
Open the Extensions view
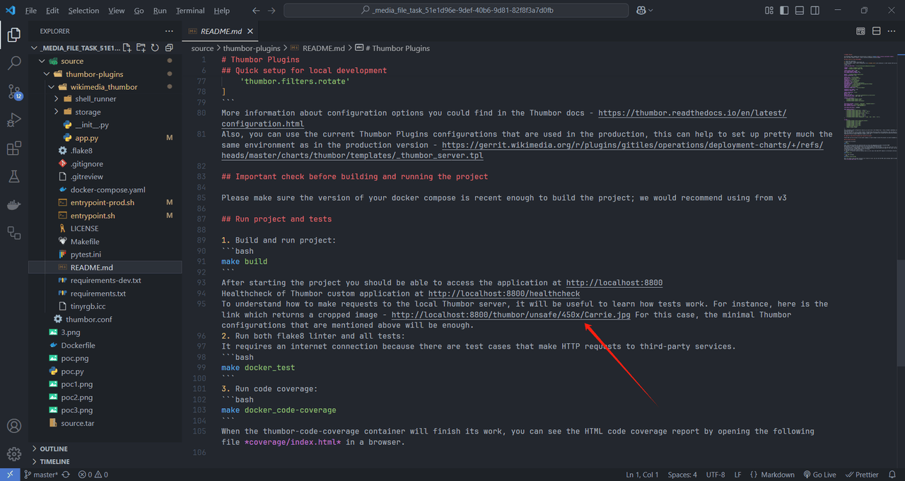14,147
